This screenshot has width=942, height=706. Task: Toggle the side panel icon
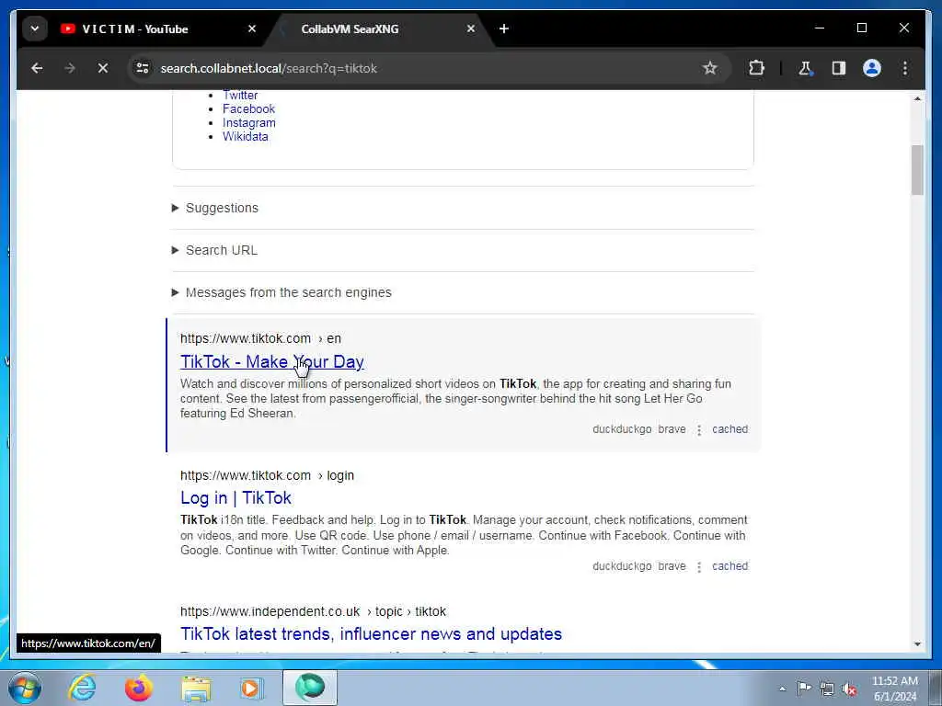click(839, 68)
